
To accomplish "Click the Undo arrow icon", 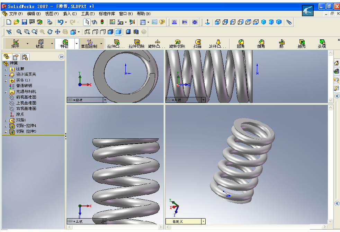I will (x=61, y=22).
